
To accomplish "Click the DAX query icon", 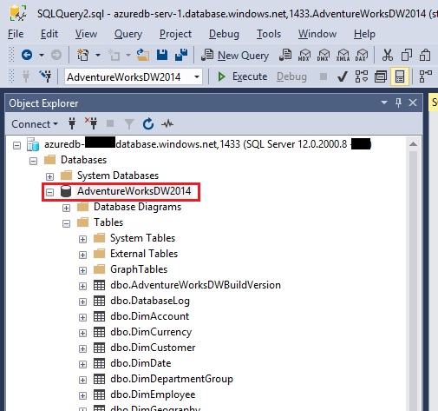I will 362,55.
